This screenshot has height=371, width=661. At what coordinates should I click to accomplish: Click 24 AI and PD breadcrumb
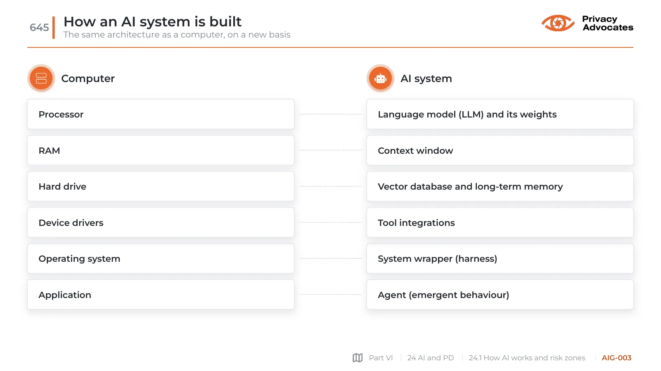coord(430,358)
